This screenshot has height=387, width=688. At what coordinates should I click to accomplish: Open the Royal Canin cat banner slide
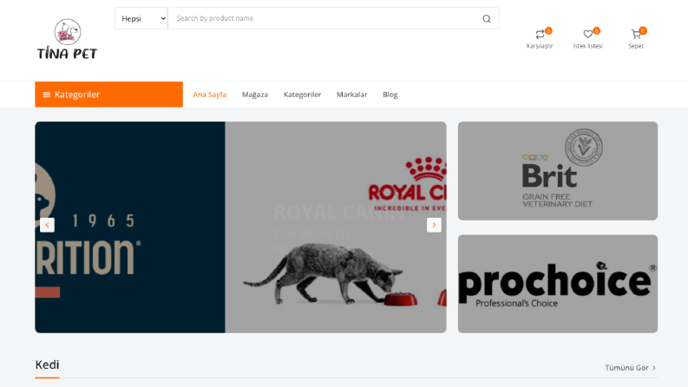[336, 227]
